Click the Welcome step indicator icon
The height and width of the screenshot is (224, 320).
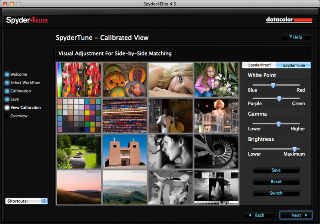(7, 74)
